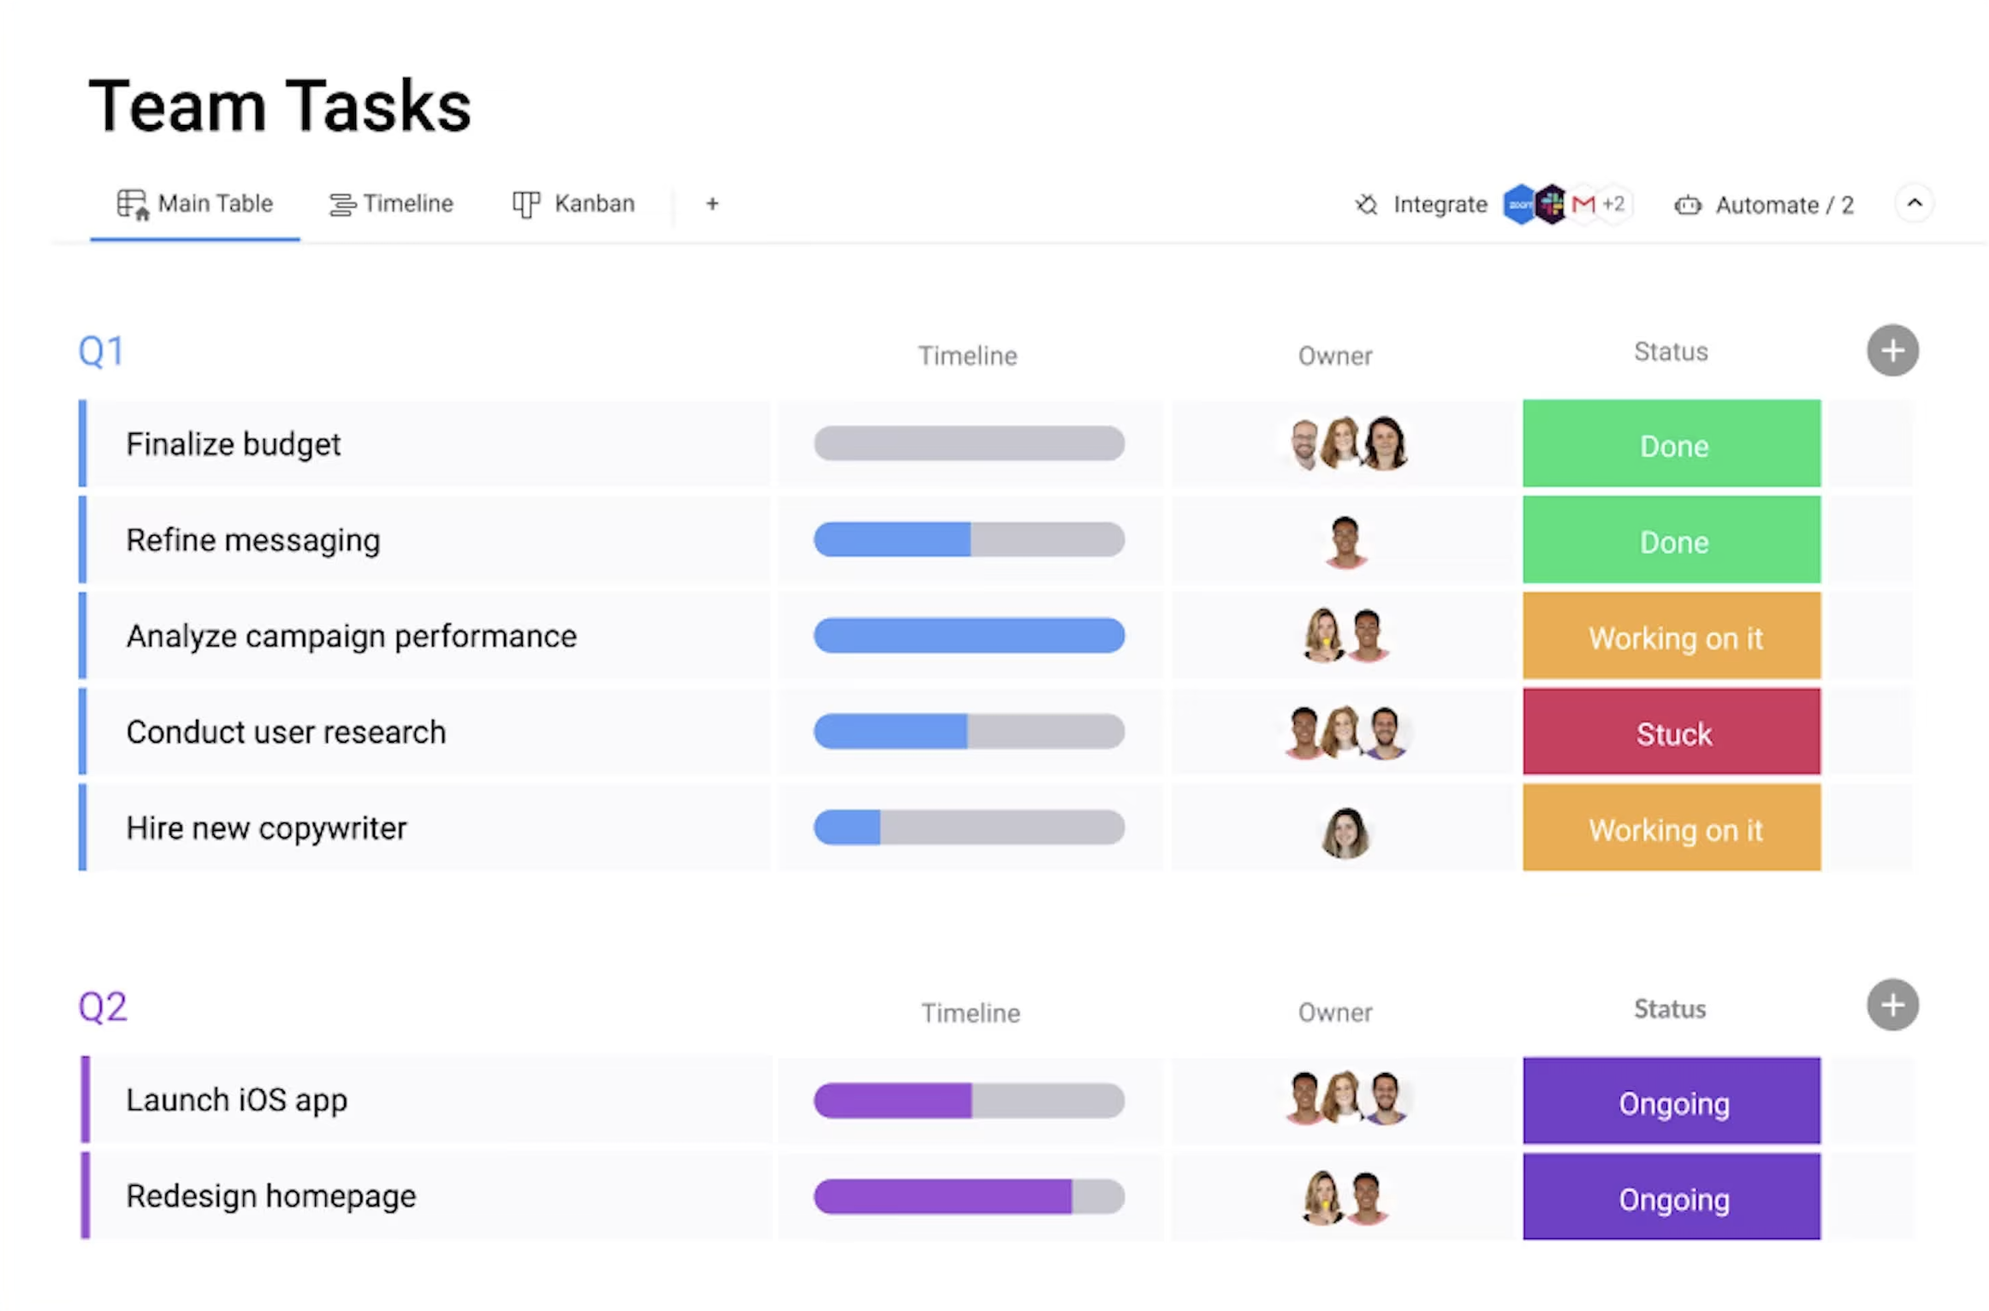Click Analyze campaign performance timeline bar
This screenshot has height=1311, width=1989.
[969, 636]
